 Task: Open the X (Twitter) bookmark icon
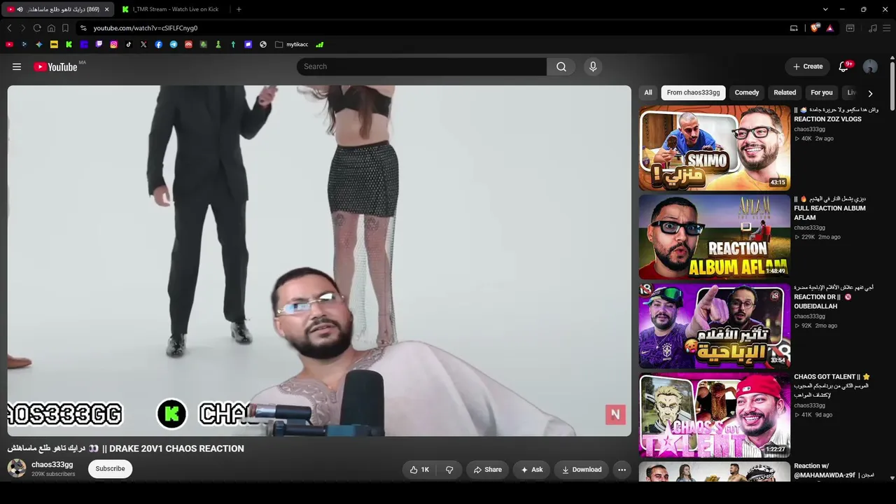pyautogui.click(x=143, y=44)
